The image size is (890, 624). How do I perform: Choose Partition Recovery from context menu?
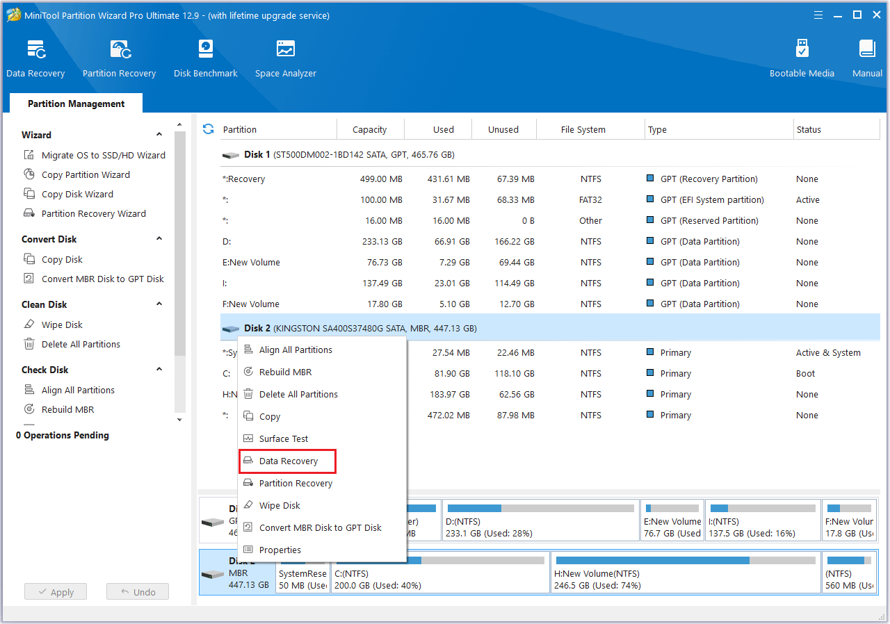322,483
